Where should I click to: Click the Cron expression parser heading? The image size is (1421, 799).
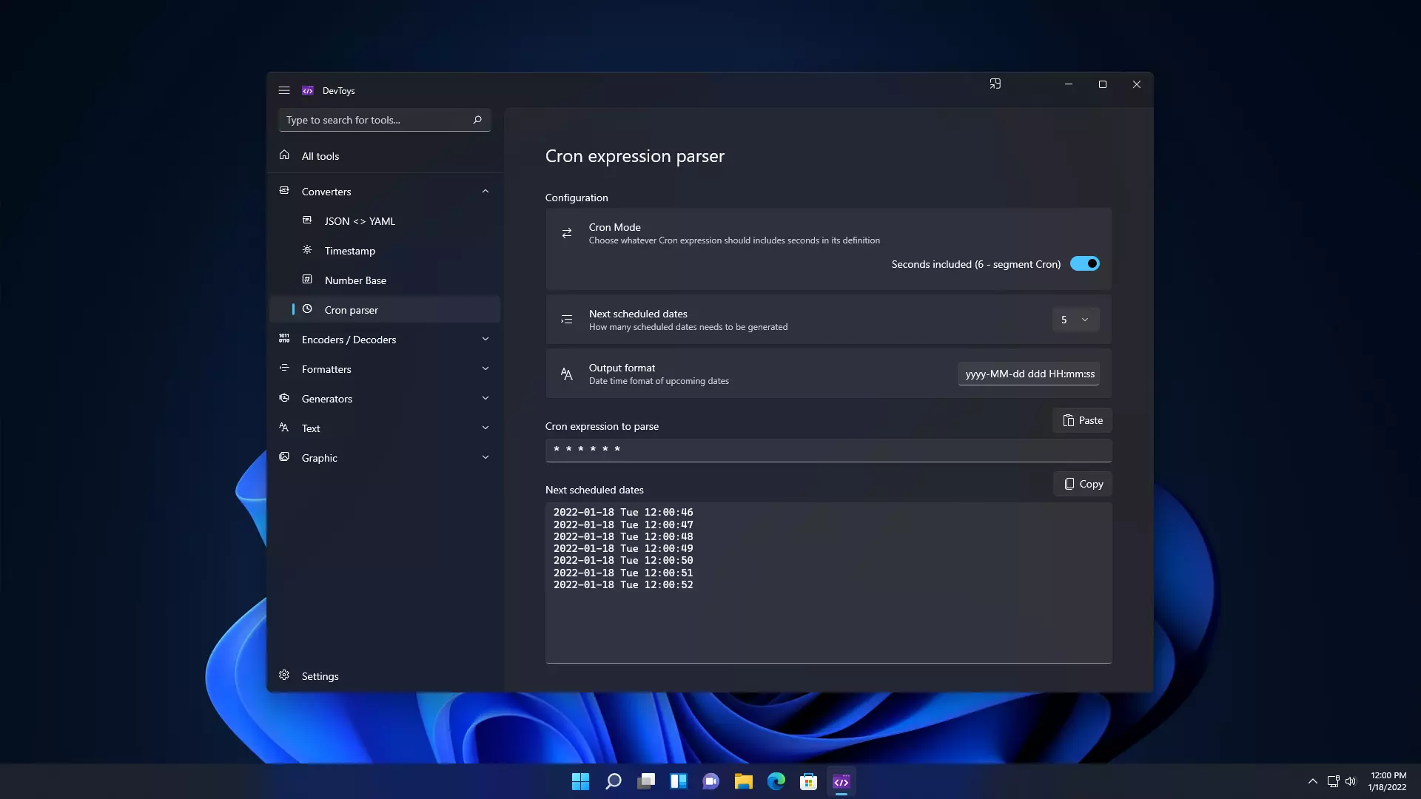(635, 156)
